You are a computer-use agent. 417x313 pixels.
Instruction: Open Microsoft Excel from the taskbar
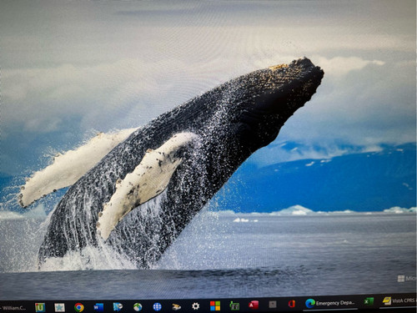[x=369, y=301]
